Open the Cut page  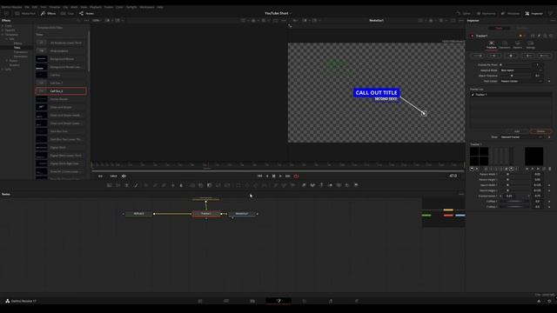pos(226,301)
